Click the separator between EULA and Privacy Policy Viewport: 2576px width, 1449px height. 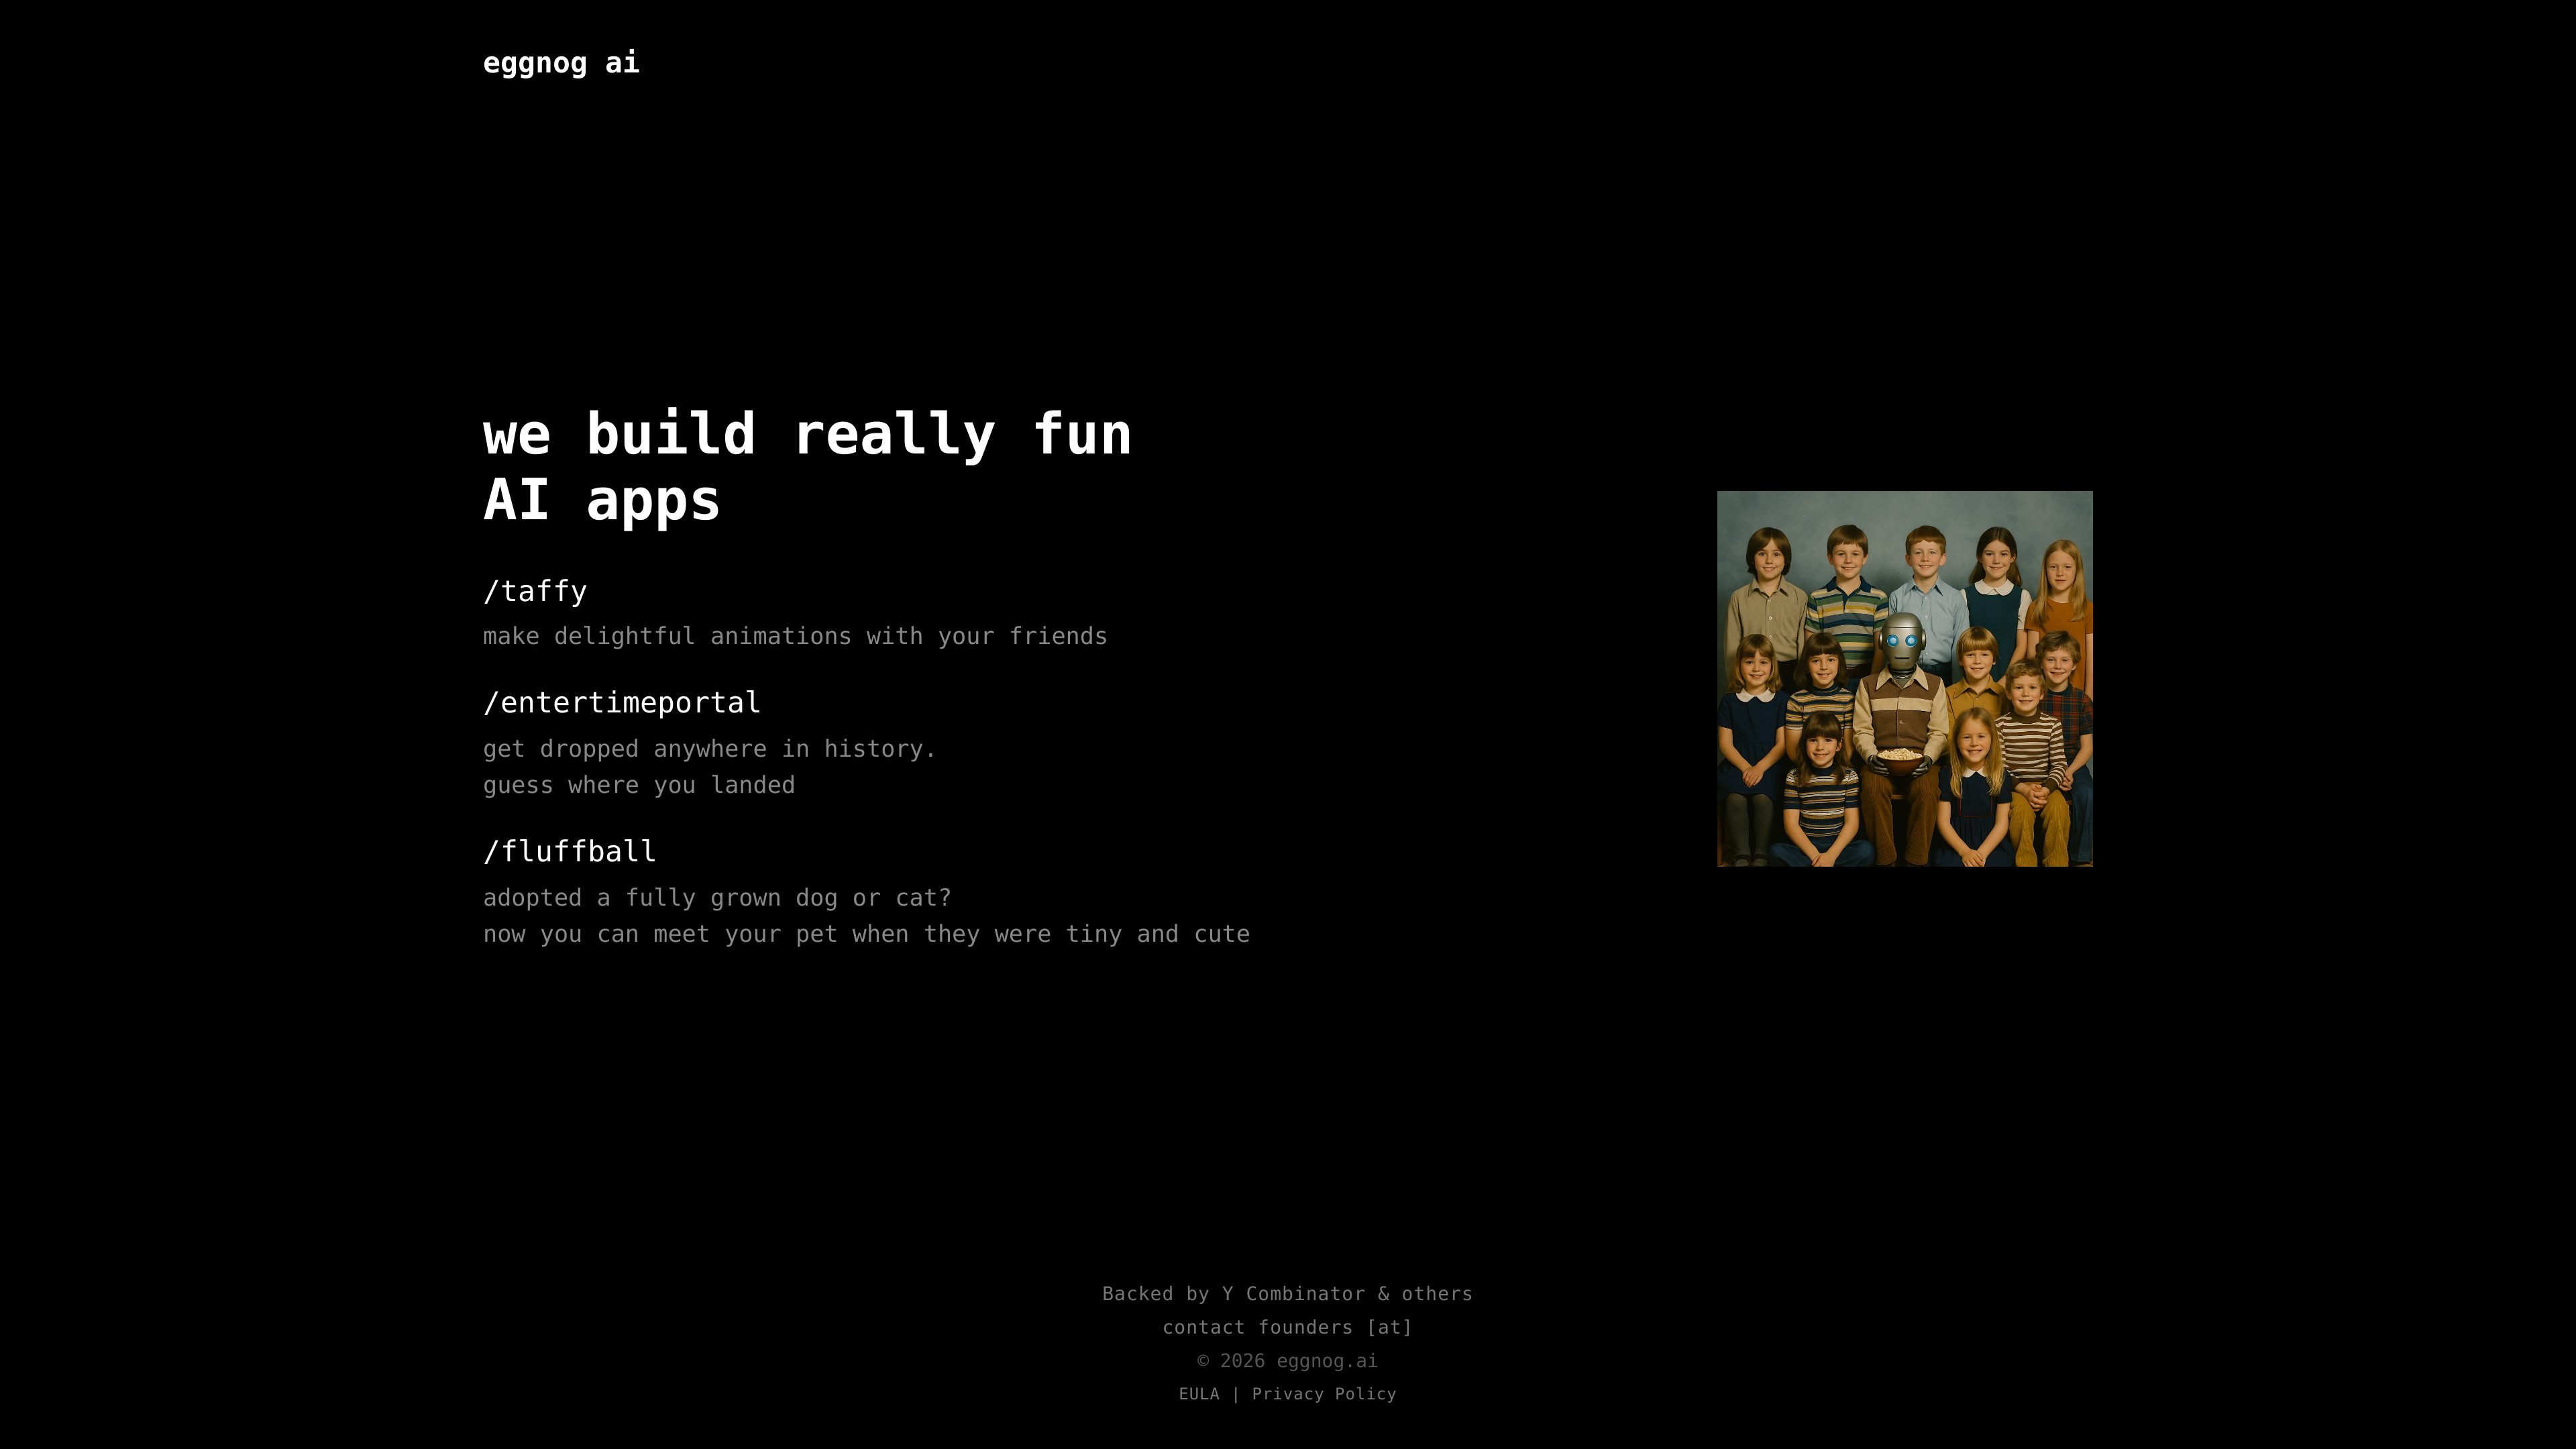(x=1236, y=1394)
